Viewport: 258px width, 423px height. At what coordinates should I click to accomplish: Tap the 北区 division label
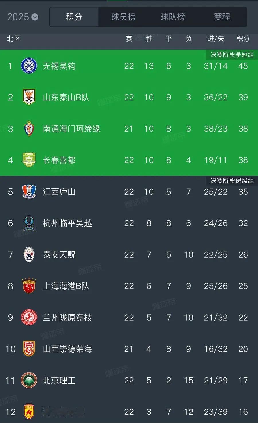click(x=14, y=39)
